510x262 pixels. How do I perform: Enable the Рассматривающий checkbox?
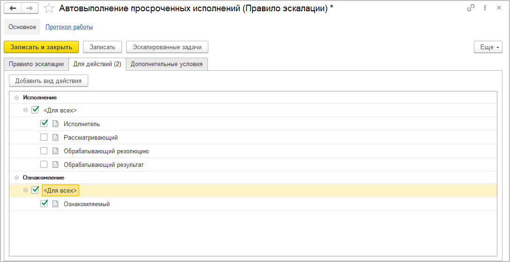[44, 137]
